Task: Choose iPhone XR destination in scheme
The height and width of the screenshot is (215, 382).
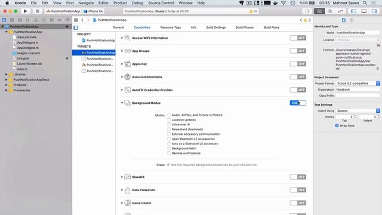Action: (x=94, y=11)
